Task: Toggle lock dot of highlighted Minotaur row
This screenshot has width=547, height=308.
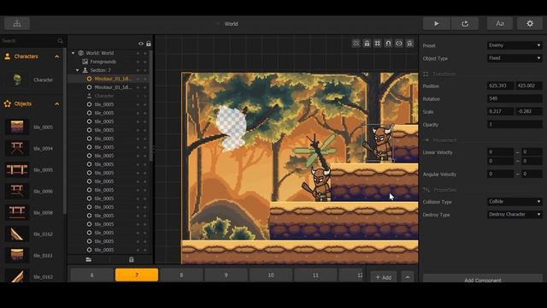Action: [145, 79]
